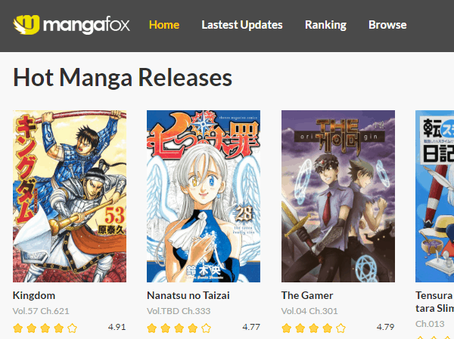Select the Nanatsu no Taizai cover image
Image resolution: width=454 pixels, height=339 pixels.
tap(204, 196)
